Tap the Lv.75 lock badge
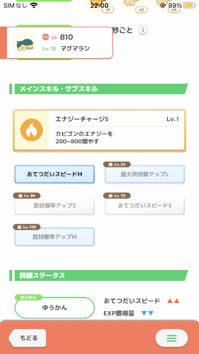 tap(117, 196)
